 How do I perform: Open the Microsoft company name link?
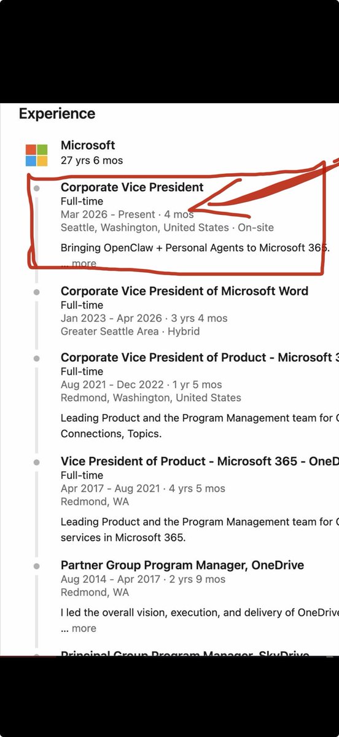[88, 146]
